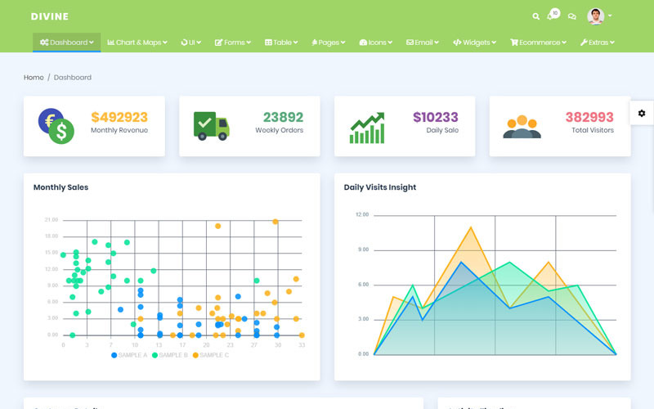Open notifications bell with badge 10
This screenshot has height=409, width=654.
click(552, 16)
